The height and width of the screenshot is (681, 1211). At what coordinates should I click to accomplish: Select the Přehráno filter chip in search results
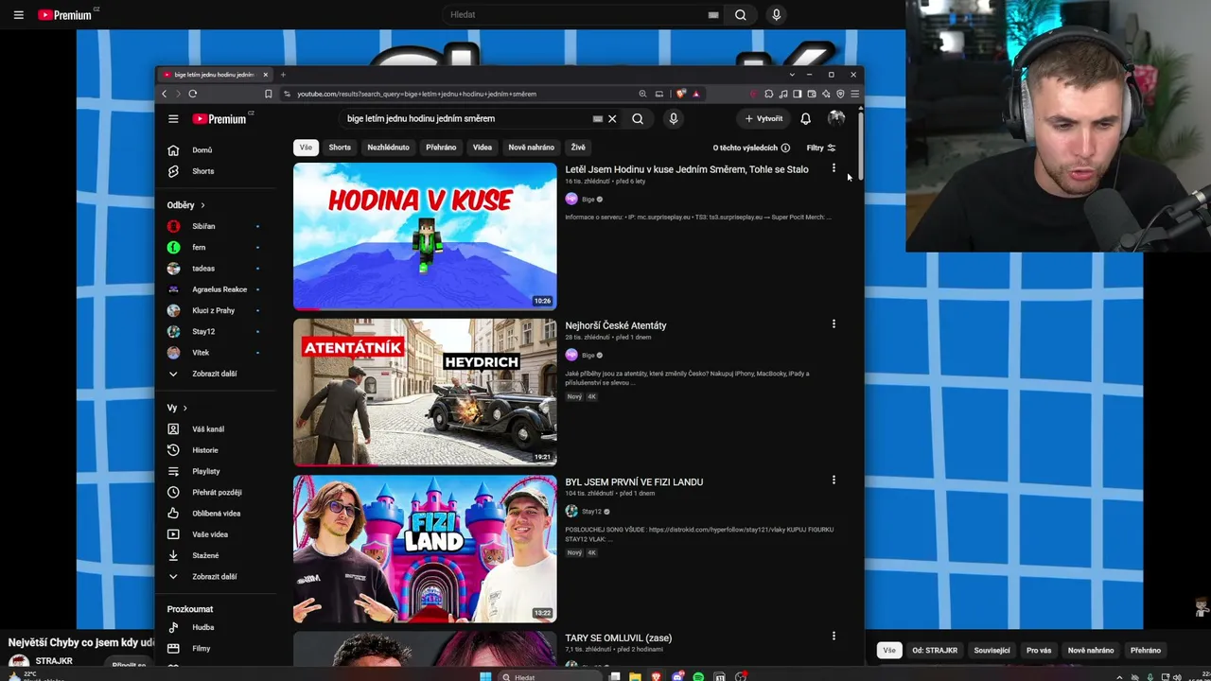point(441,148)
